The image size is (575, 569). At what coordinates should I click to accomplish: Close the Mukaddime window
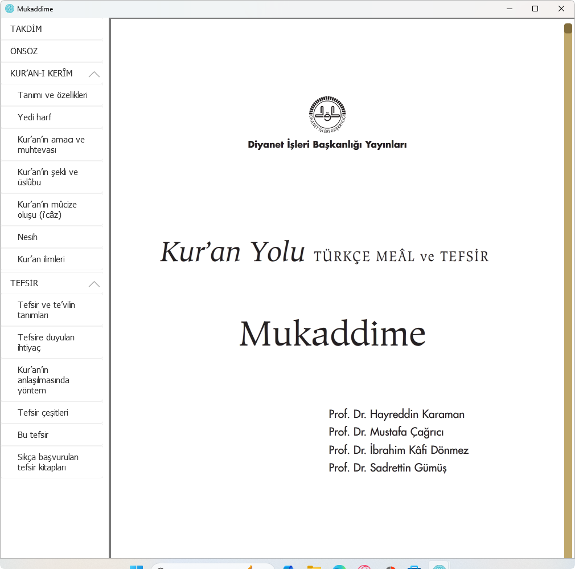[x=561, y=9]
